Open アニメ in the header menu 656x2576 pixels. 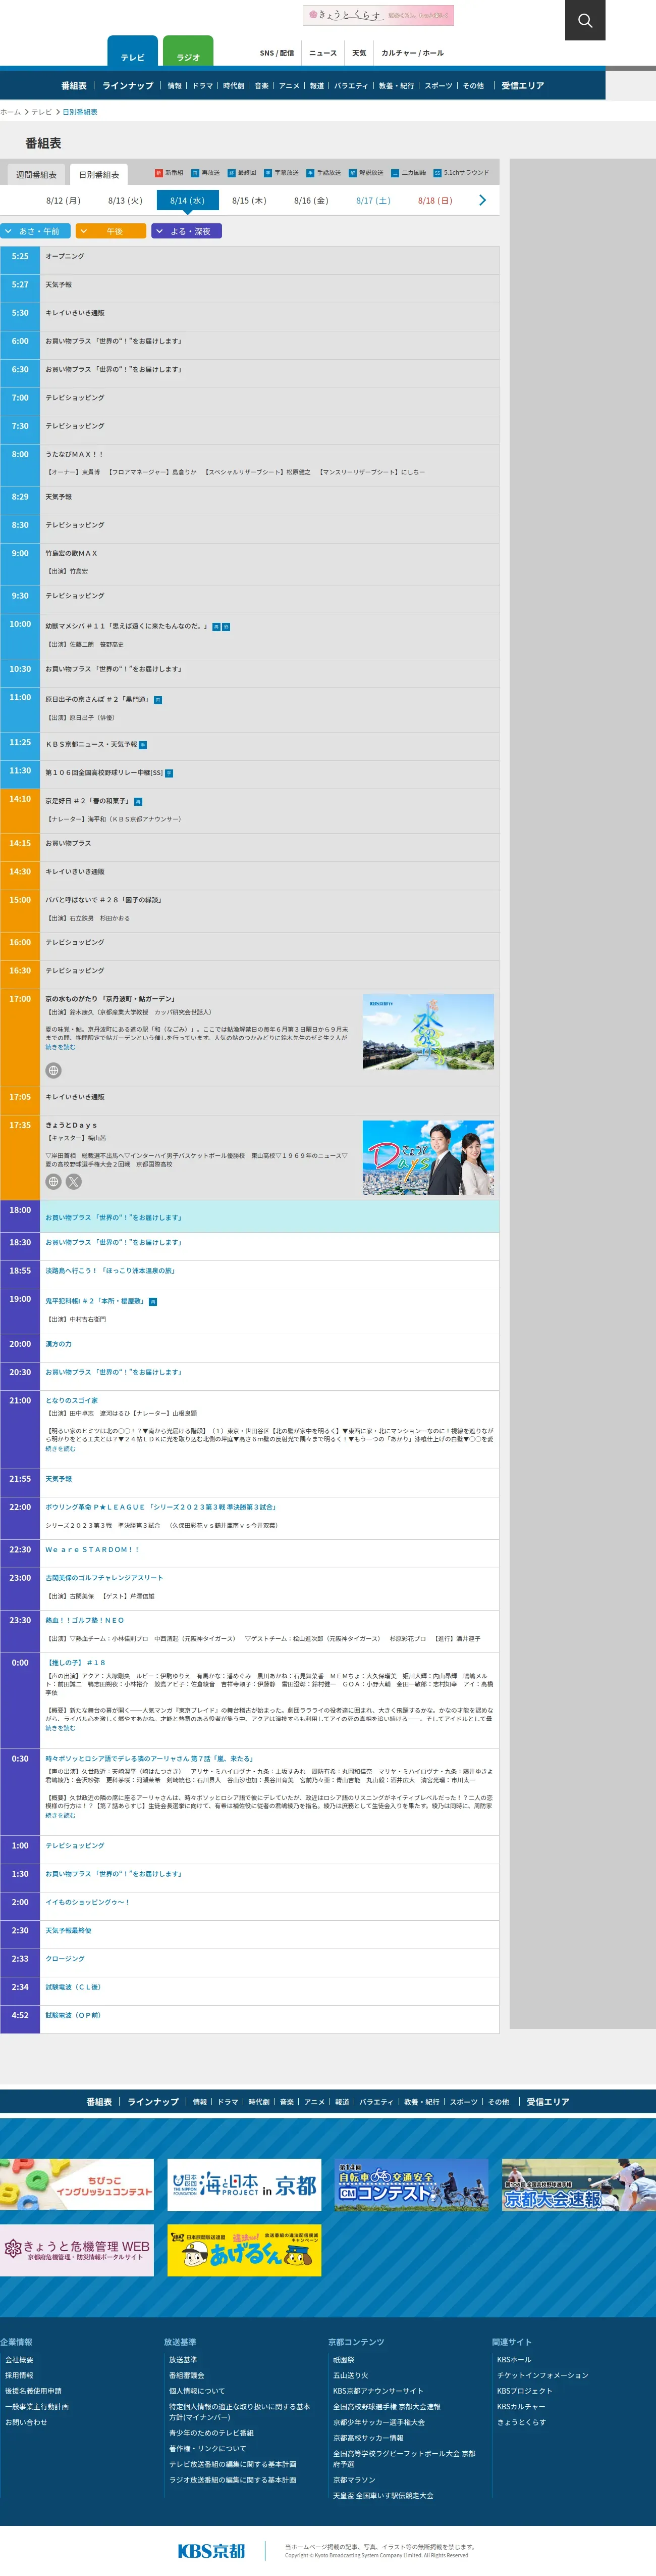tap(290, 86)
